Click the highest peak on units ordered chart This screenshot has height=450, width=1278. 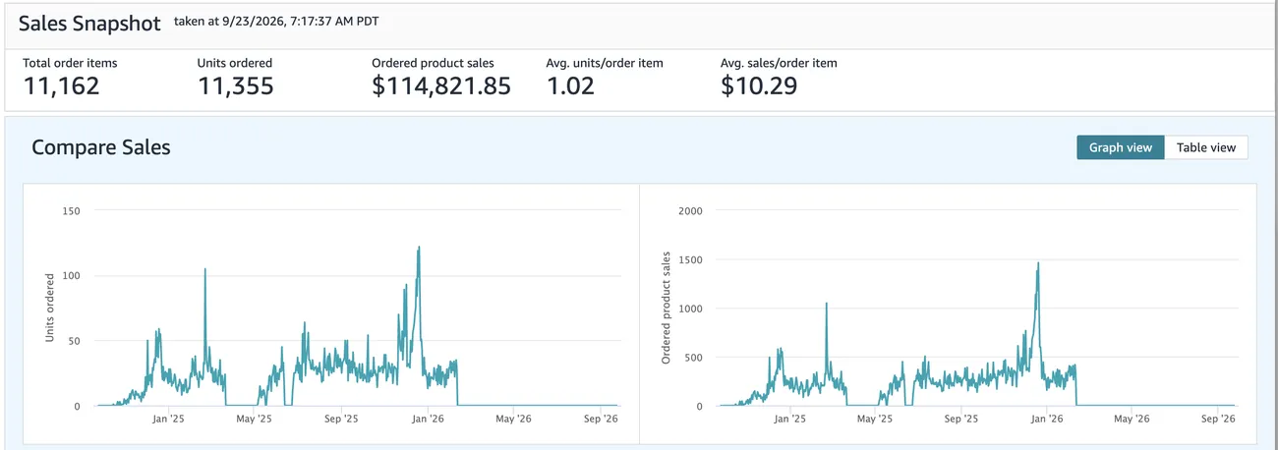pos(419,248)
